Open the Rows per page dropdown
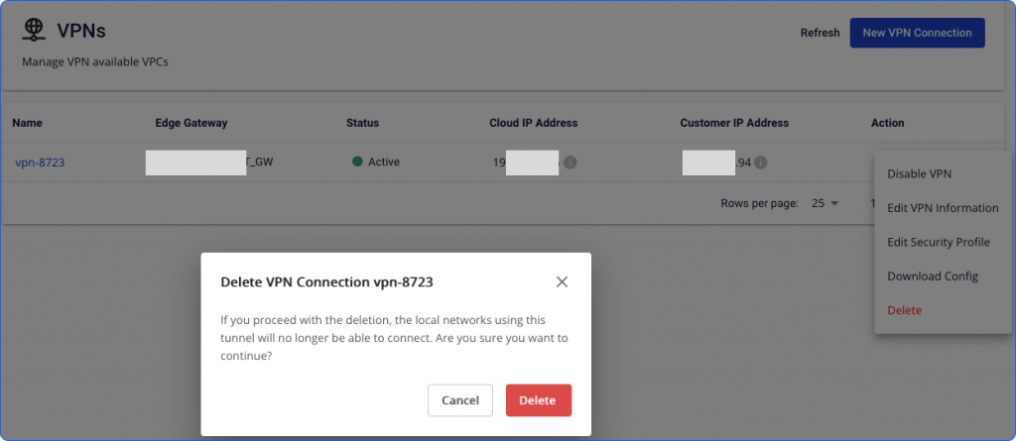 (x=825, y=203)
